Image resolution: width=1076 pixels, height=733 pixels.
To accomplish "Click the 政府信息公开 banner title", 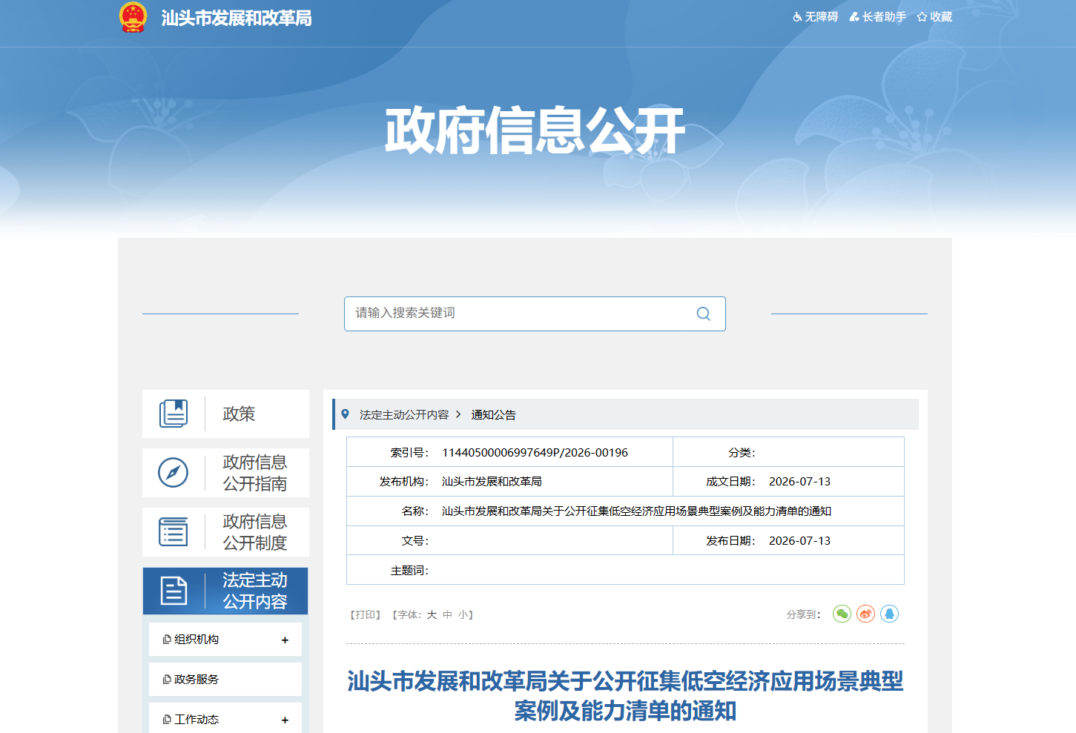I will pos(535,131).
